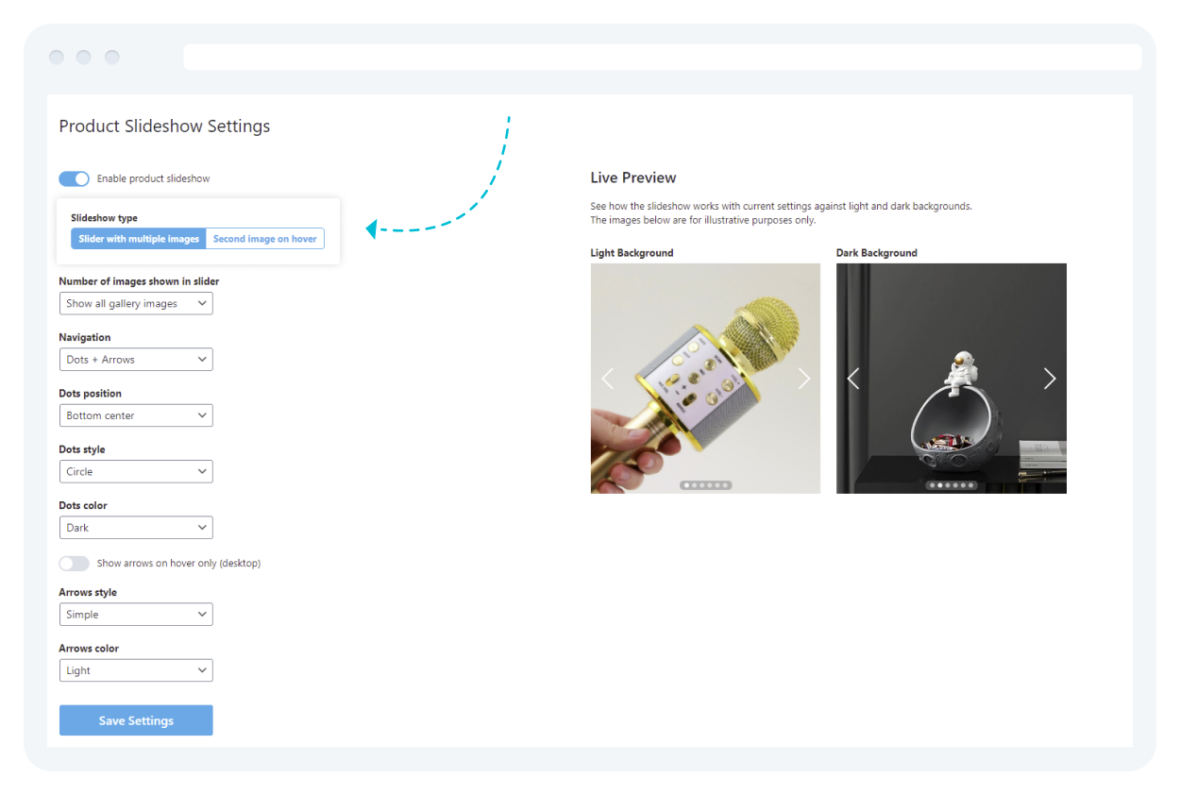This screenshot has height=795, width=1180.
Task: Click the previous arrow on the light background preview
Action: pyautogui.click(x=607, y=379)
